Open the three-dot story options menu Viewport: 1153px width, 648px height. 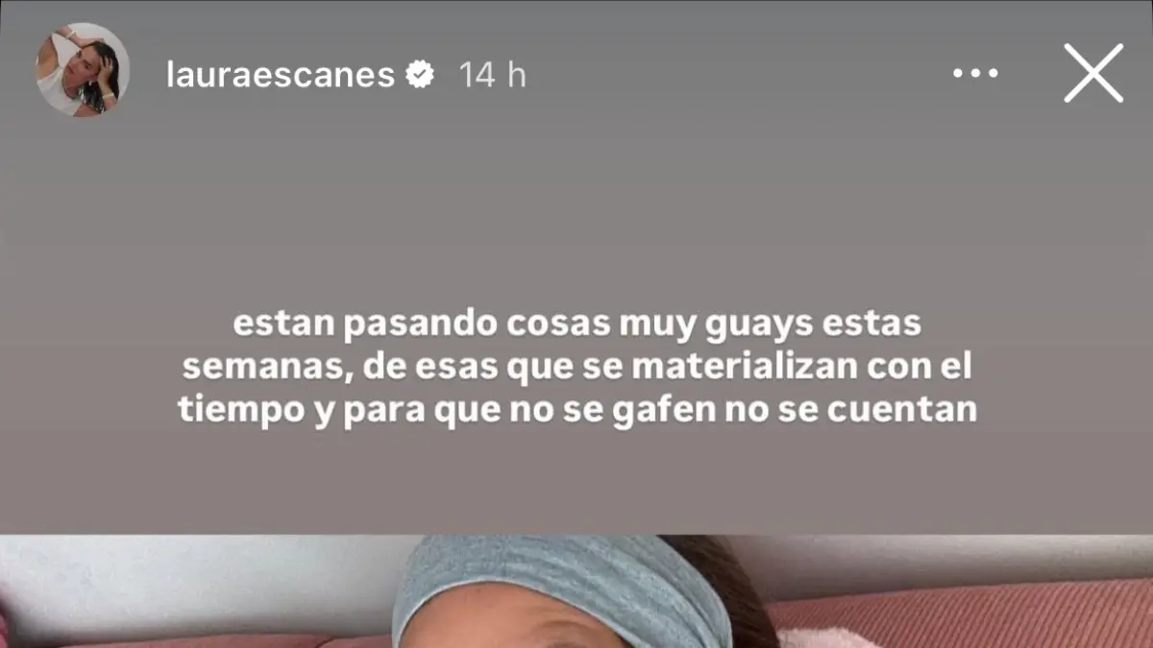pos(975,74)
